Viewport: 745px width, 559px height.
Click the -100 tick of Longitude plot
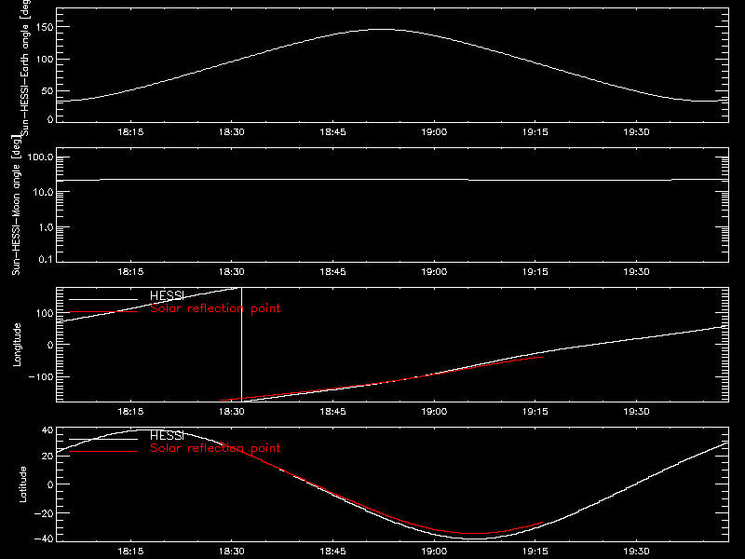[x=41, y=376]
